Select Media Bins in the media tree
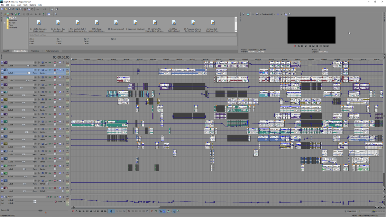 pos(13,20)
